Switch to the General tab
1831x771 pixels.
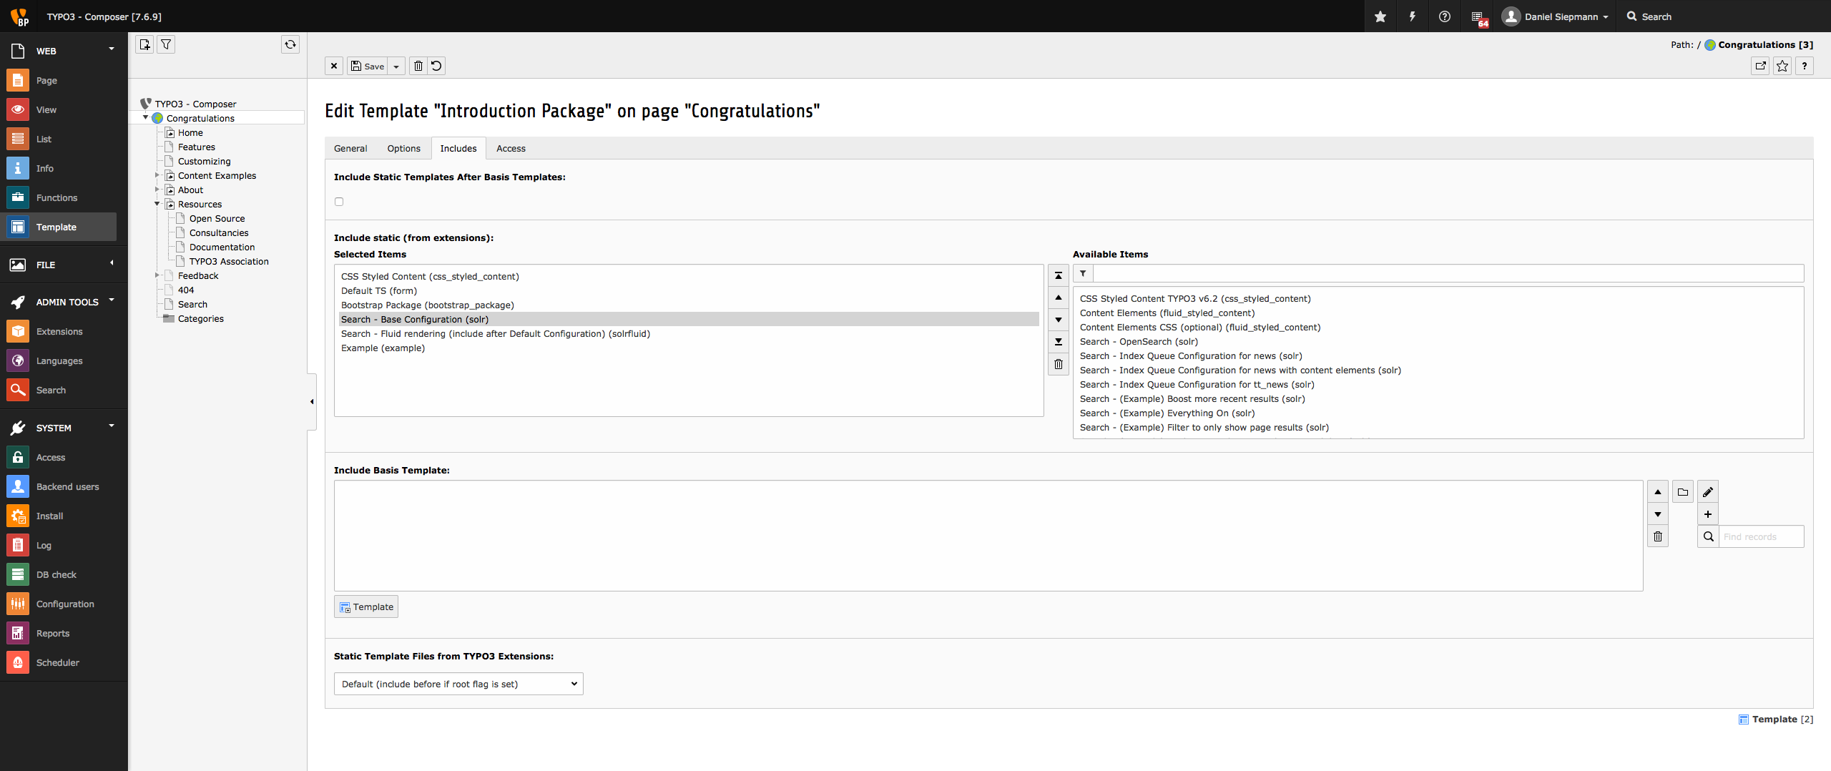click(x=350, y=148)
